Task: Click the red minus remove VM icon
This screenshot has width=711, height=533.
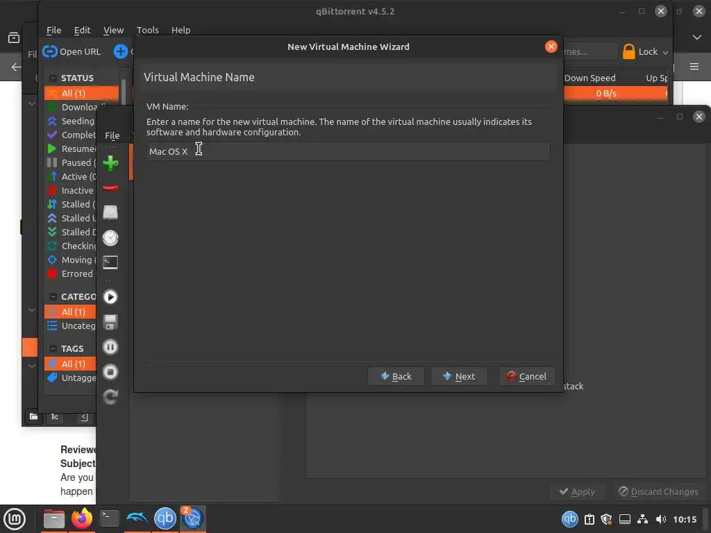Action: coord(110,187)
